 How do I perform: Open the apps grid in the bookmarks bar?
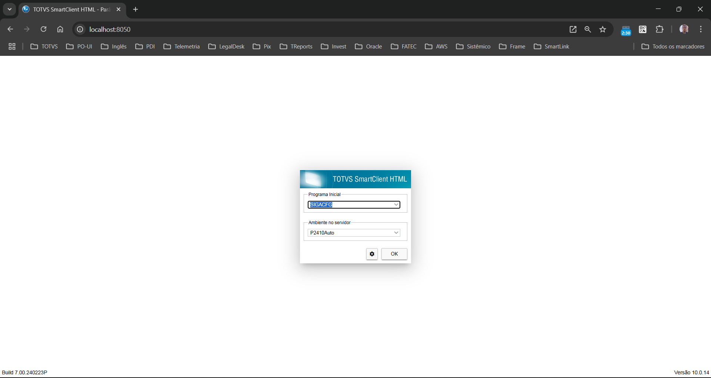(x=12, y=46)
